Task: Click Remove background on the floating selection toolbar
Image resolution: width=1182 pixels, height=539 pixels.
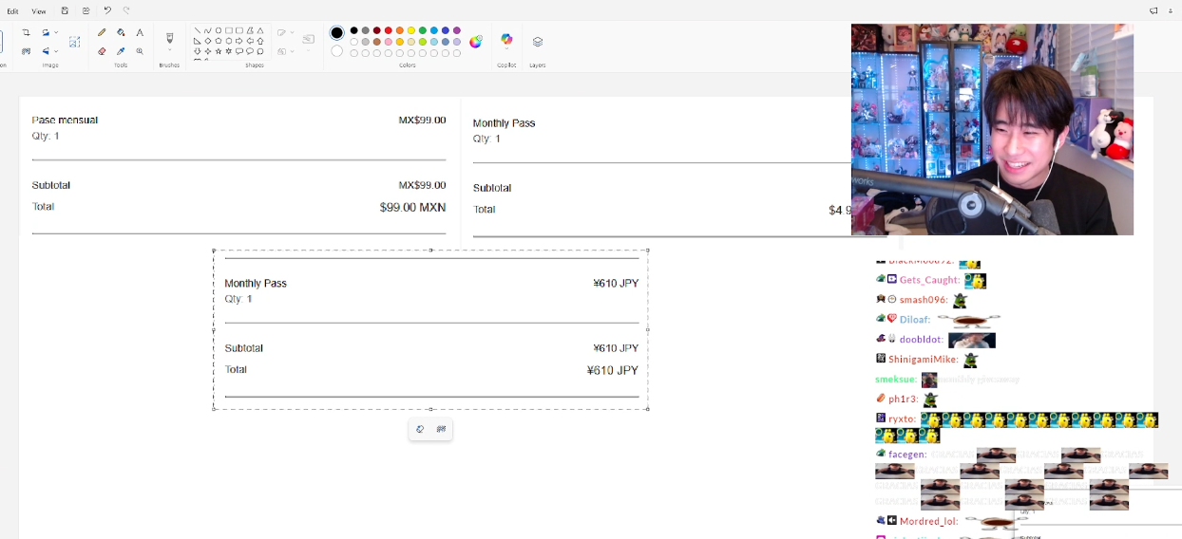Action: [x=442, y=430]
